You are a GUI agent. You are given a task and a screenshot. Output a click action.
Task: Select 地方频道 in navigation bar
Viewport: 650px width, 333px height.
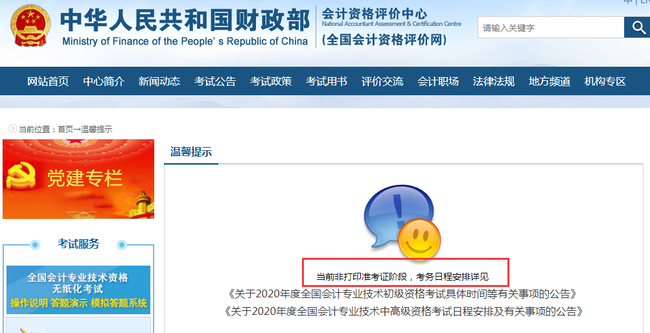click(x=550, y=82)
